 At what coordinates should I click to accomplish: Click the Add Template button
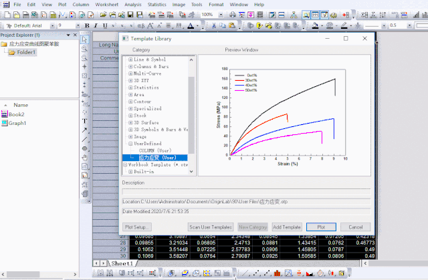point(287,227)
